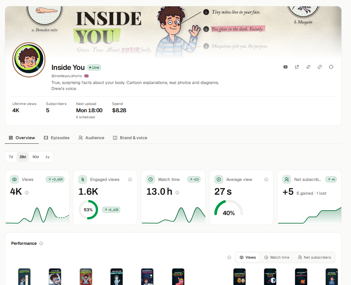The width and height of the screenshot is (351, 285).
Task: Open the Brand & voice tab
Action: (130, 138)
